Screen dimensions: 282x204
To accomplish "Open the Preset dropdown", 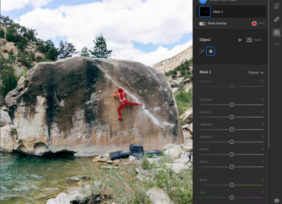I will 256,72.
